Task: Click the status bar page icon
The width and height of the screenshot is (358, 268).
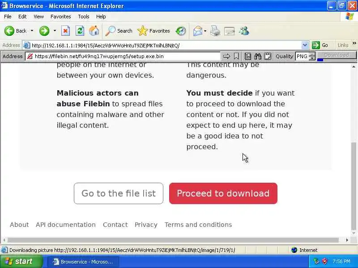Action: pos(4,250)
